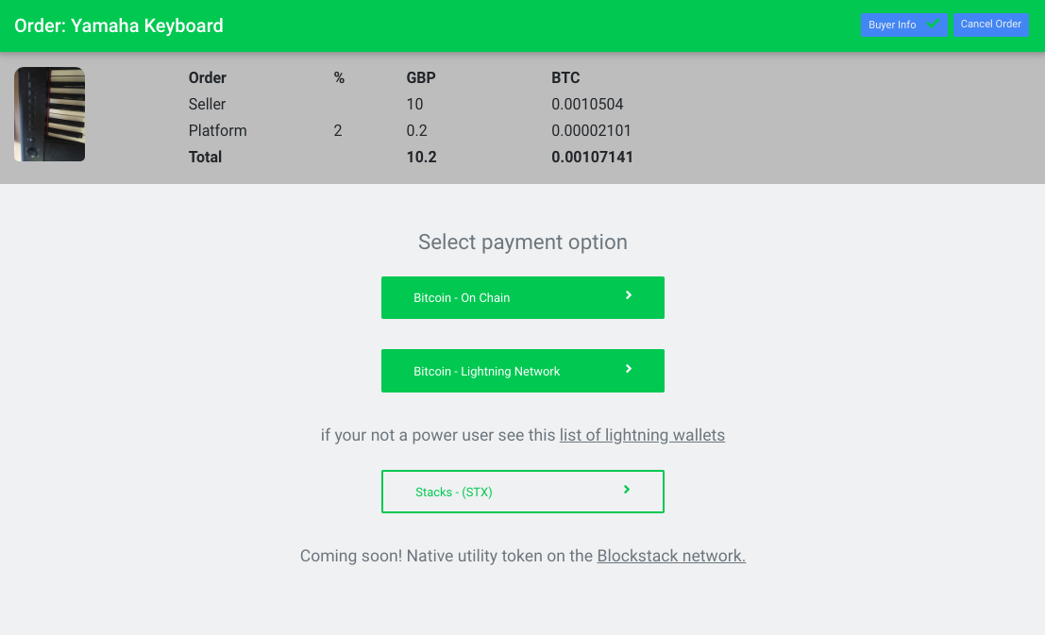Click the Select payment option heading
Screen dimensions: 1045x635
(x=522, y=242)
